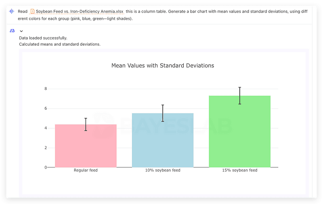Click the y-axis tick label 0
The width and height of the screenshot is (323, 204).
pos(46,167)
